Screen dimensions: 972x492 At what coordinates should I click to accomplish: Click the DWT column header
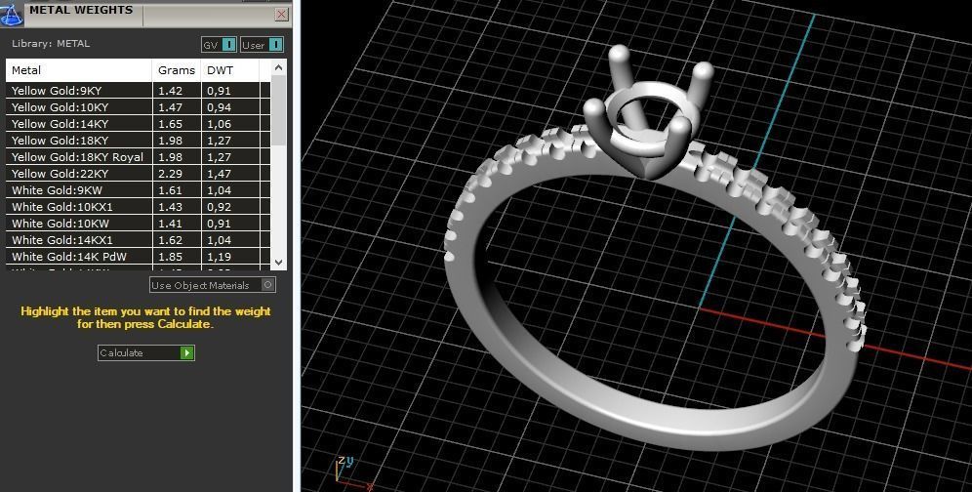(x=230, y=70)
